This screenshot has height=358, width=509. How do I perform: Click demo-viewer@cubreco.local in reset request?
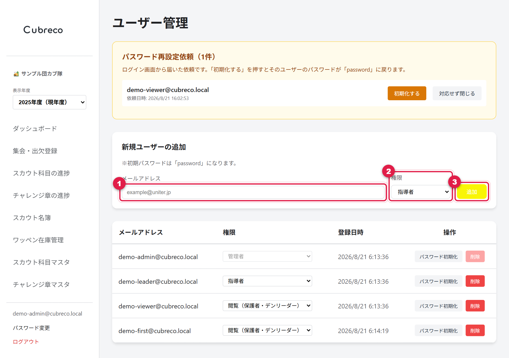(x=168, y=90)
